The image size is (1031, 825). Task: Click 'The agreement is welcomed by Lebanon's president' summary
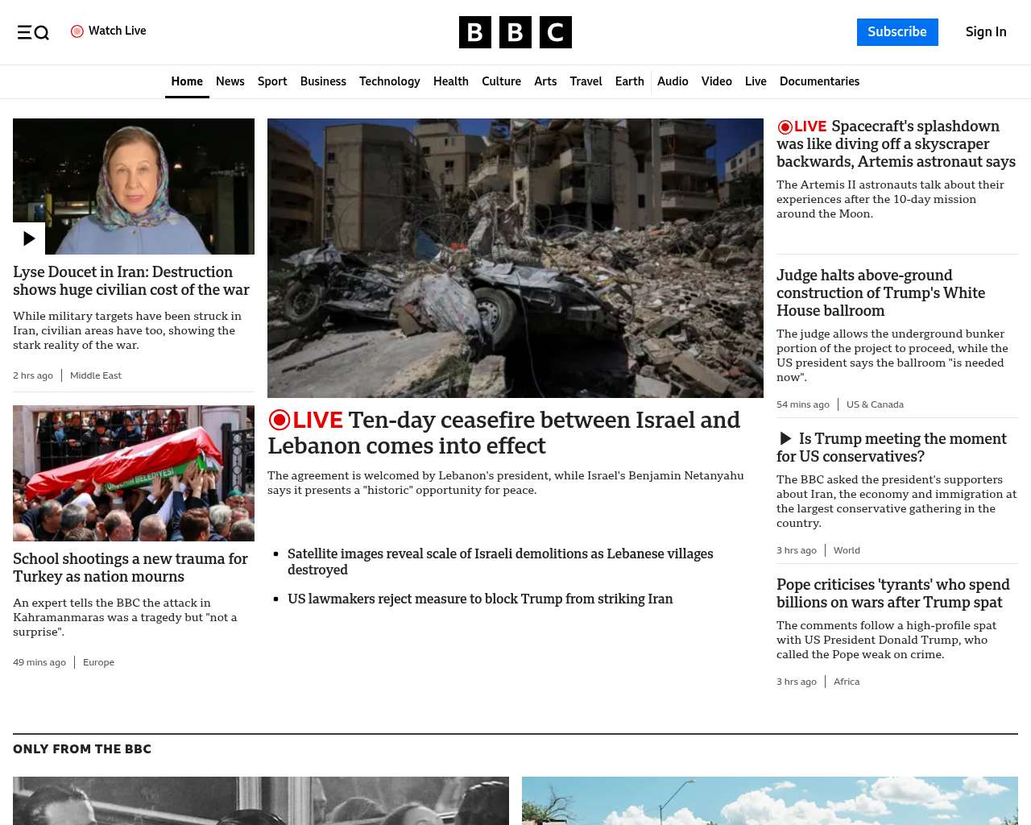tap(506, 483)
